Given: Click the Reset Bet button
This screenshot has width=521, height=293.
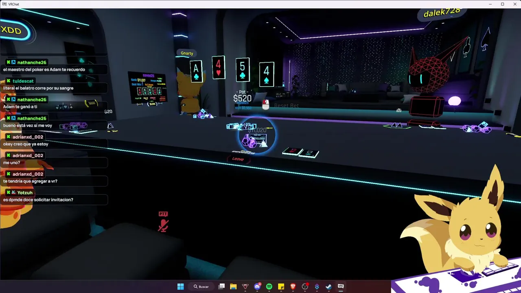Looking at the screenshot, I should (x=286, y=105).
